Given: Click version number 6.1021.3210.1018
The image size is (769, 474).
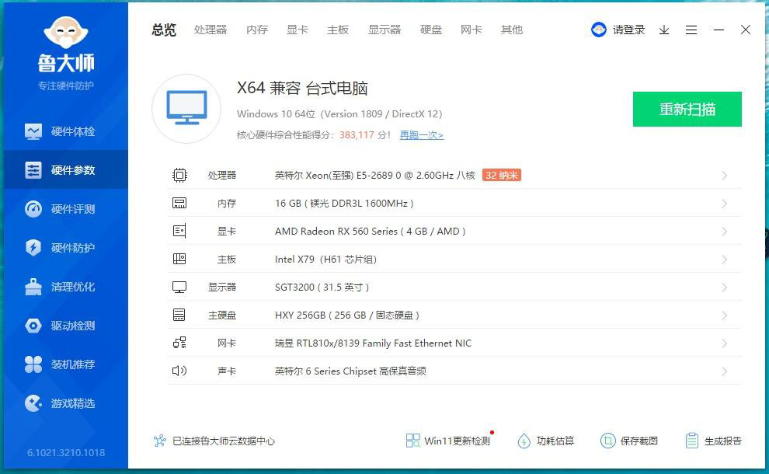Looking at the screenshot, I should pyautogui.click(x=66, y=452).
